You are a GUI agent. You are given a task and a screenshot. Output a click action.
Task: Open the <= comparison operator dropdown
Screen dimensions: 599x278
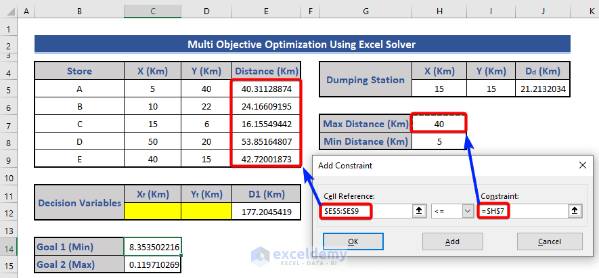[x=467, y=211]
